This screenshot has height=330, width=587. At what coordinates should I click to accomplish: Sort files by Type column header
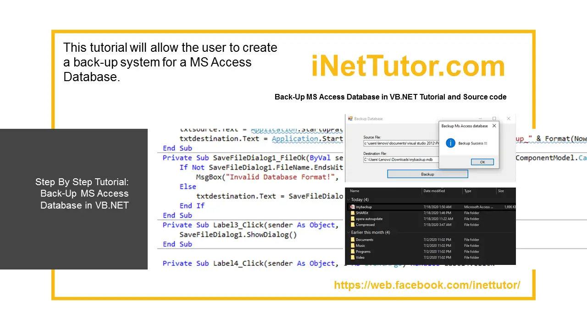468,191
